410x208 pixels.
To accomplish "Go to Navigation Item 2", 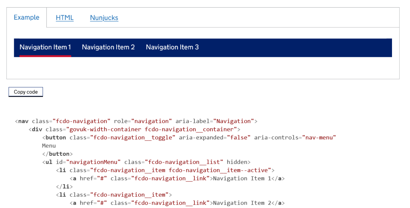I will click(x=108, y=47).
